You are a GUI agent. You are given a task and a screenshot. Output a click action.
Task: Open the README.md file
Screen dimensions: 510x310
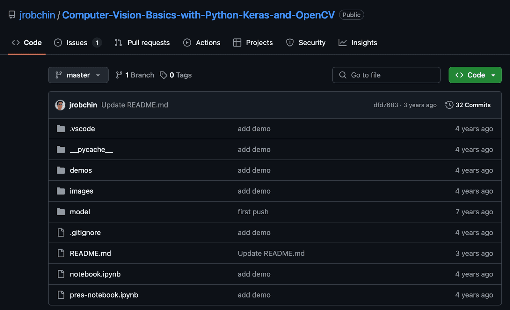click(x=91, y=253)
